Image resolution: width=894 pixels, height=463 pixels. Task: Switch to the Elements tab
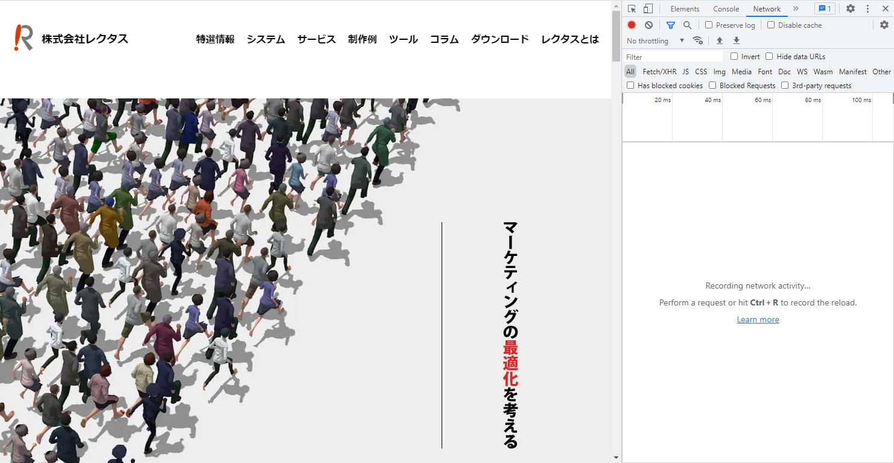pos(685,8)
